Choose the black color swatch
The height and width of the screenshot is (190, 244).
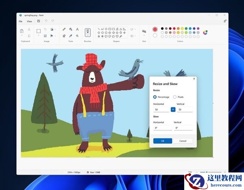162,29
